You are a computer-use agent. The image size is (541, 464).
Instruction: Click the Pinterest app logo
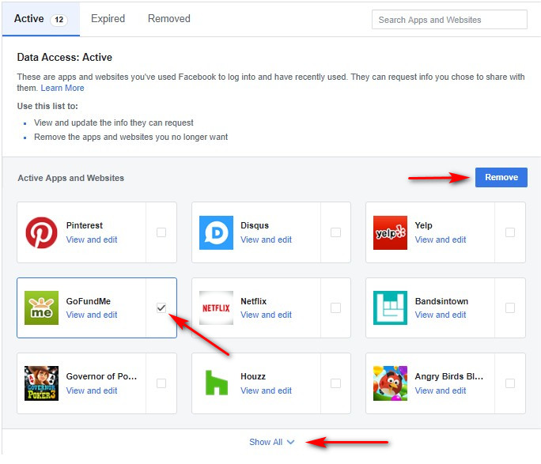tap(41, 232)
